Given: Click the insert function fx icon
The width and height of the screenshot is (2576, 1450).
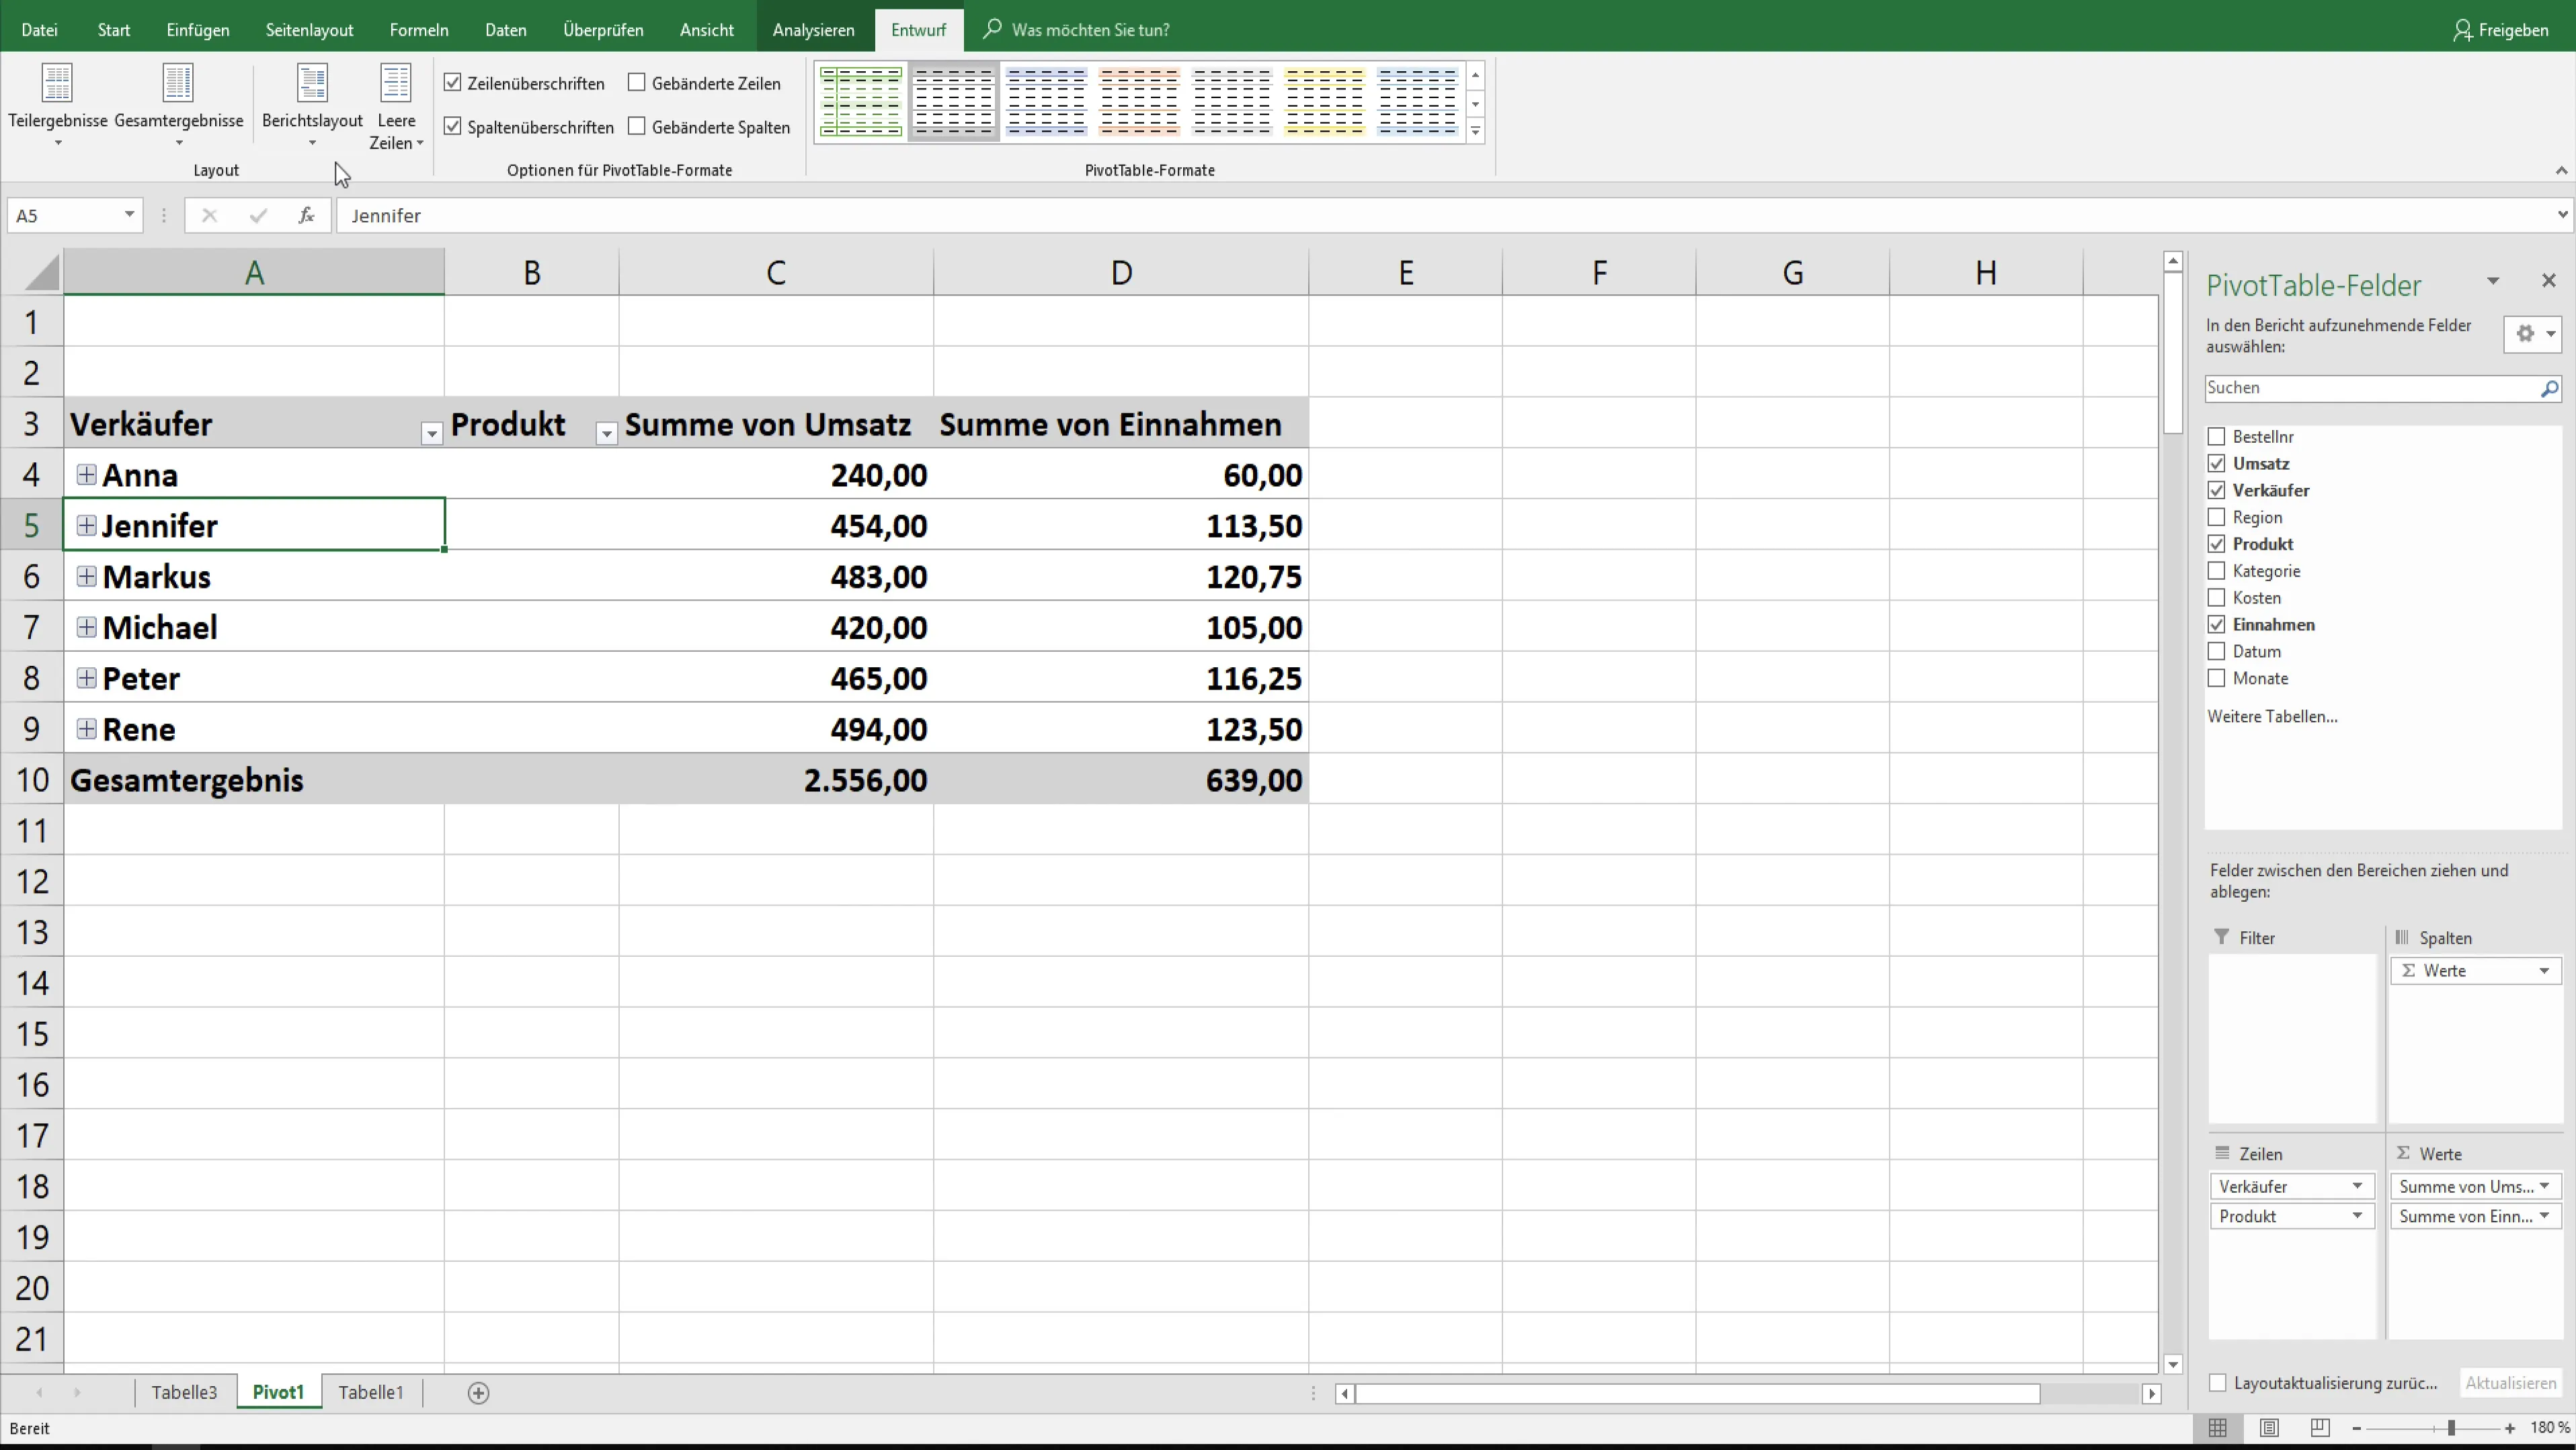Looking at the screenshot, I should 306,215.
